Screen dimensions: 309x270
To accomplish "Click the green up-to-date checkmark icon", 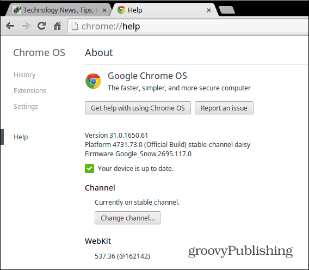I will 89,168.
